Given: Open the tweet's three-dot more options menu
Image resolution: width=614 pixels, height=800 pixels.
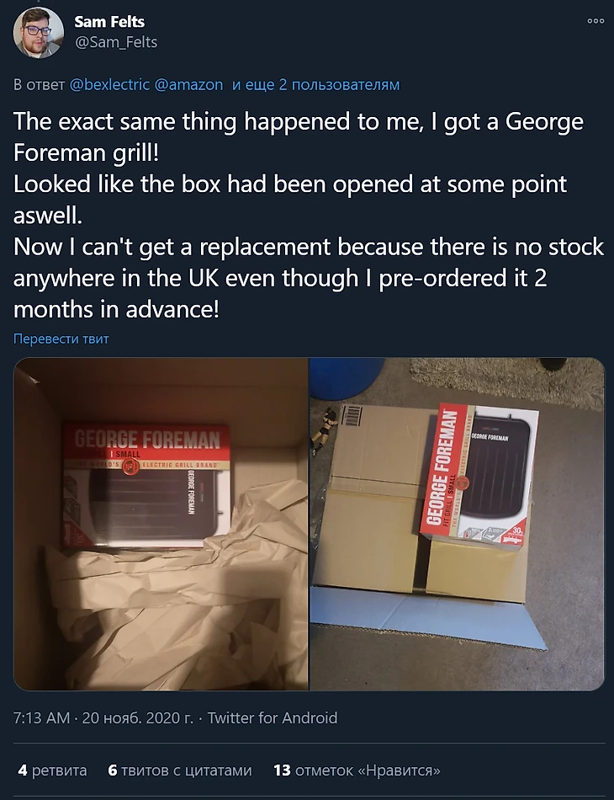Looking at the screenshot, I should tap(595, 21).
